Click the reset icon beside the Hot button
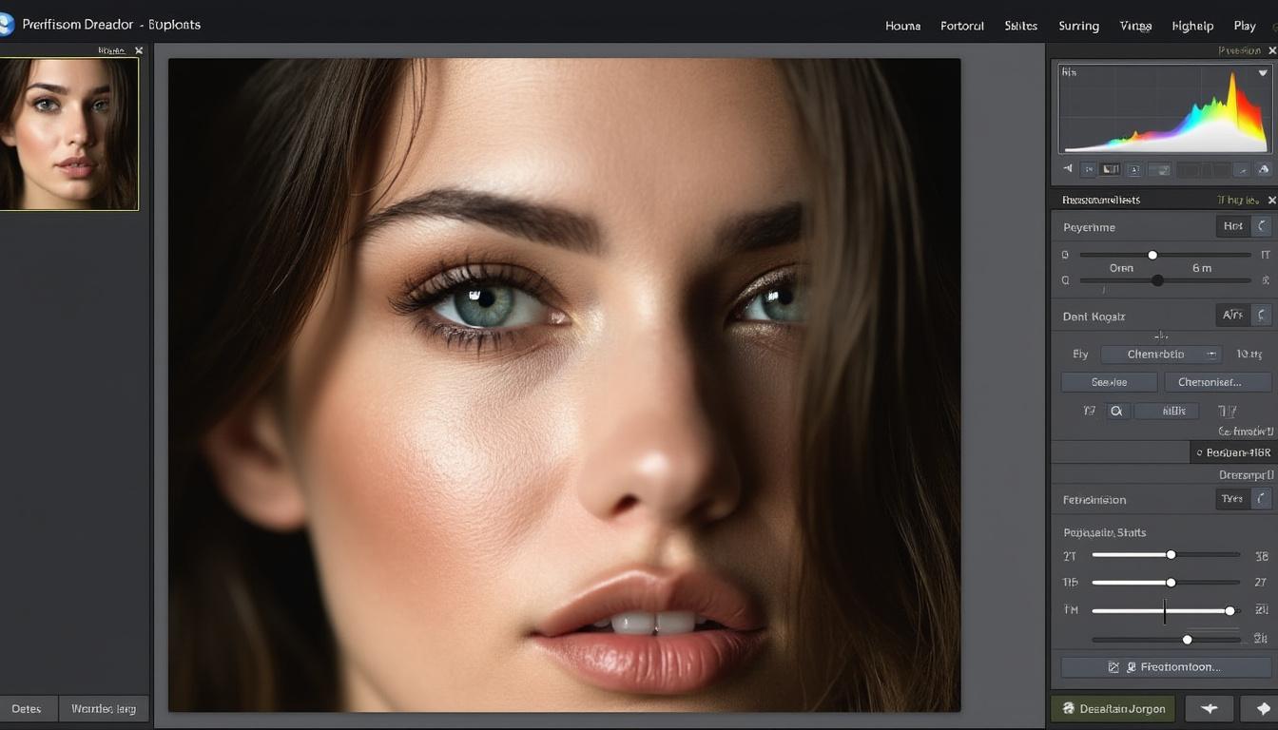 click(x=1262, y=226)
